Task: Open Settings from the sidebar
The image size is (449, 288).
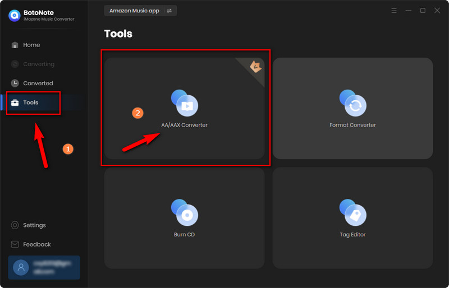Action: 43,225
